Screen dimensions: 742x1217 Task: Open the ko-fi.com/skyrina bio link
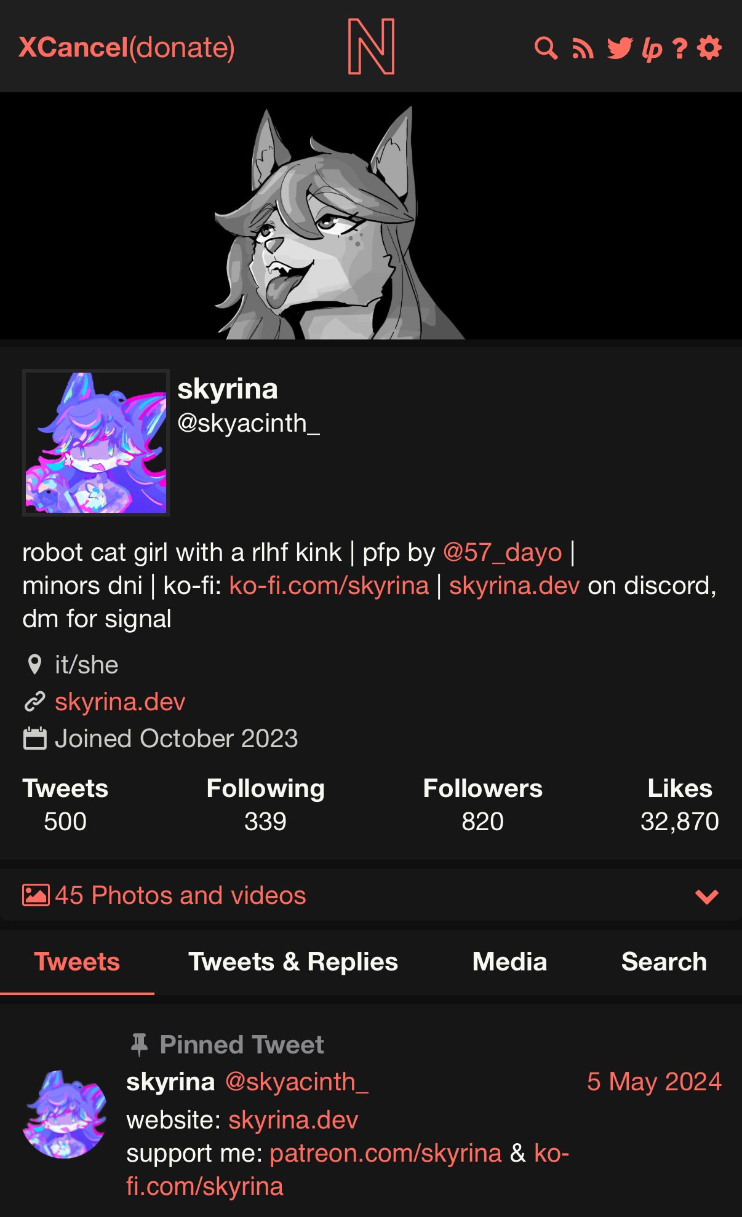329,585
